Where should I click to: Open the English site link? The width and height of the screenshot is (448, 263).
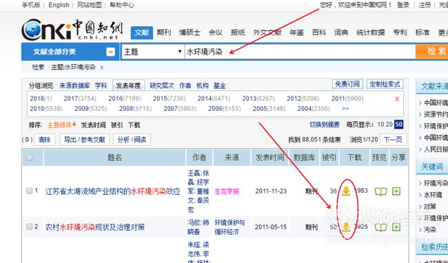[59, 5]
